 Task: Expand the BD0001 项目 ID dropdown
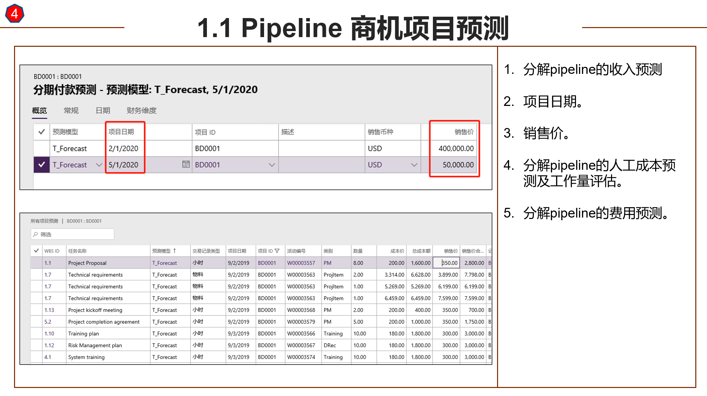(x=272, y=165)
